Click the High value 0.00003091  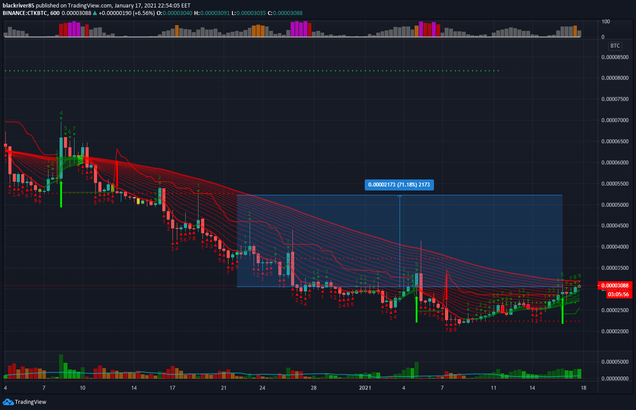pyautogui.click(x=215, y=13)
